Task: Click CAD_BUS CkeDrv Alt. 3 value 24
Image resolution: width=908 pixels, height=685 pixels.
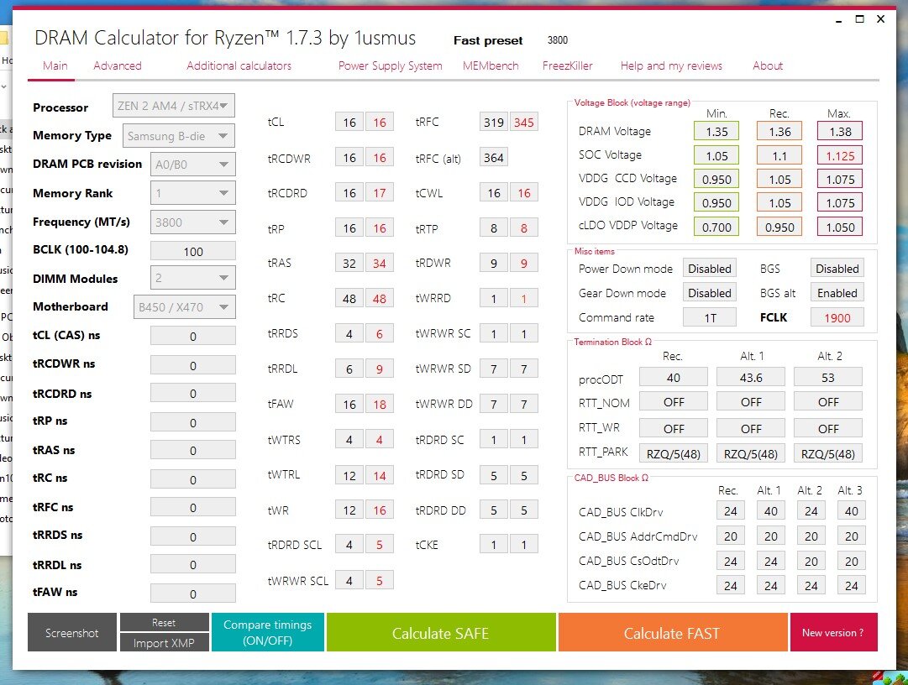Action: (851, 585)
